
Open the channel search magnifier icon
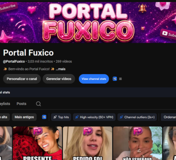[x=38, y=104]
